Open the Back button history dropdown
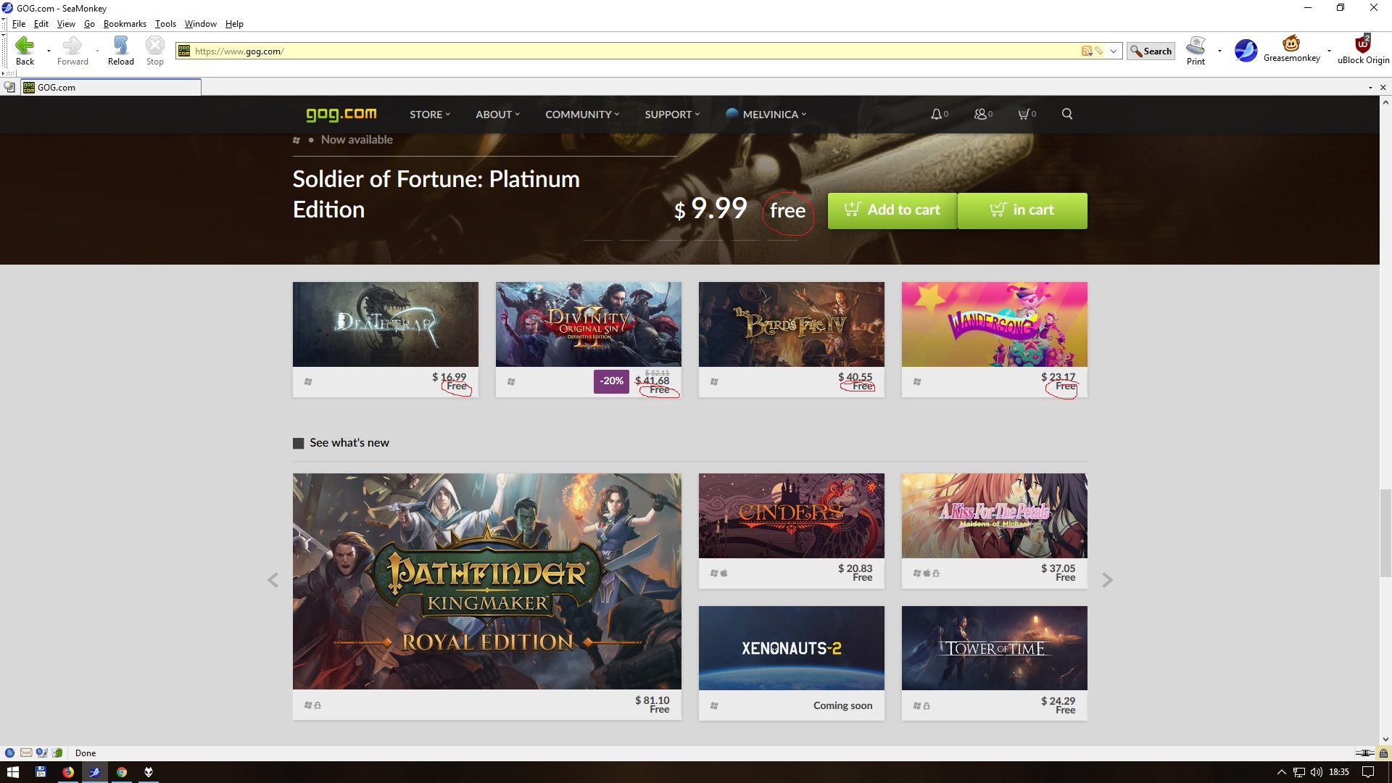This screenshot has width=1392, height=783. pos(49,51)
